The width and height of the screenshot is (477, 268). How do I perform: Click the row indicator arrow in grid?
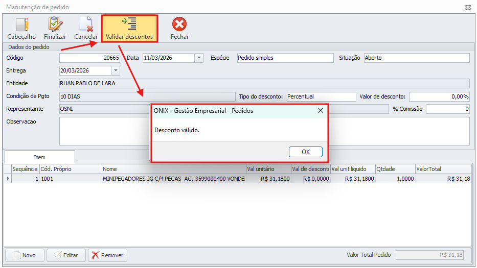[x=7, y=179]
